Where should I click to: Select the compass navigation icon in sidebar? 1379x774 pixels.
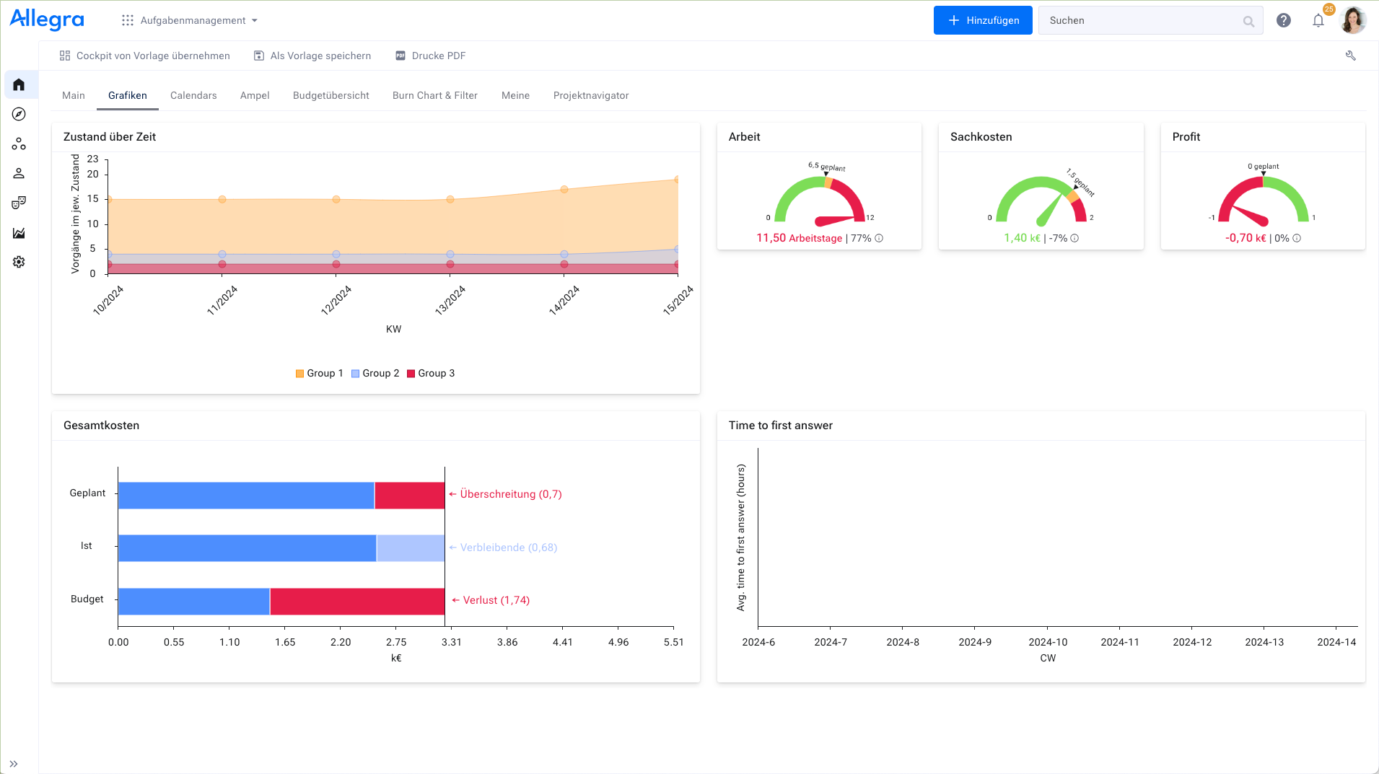coord(19,113)
